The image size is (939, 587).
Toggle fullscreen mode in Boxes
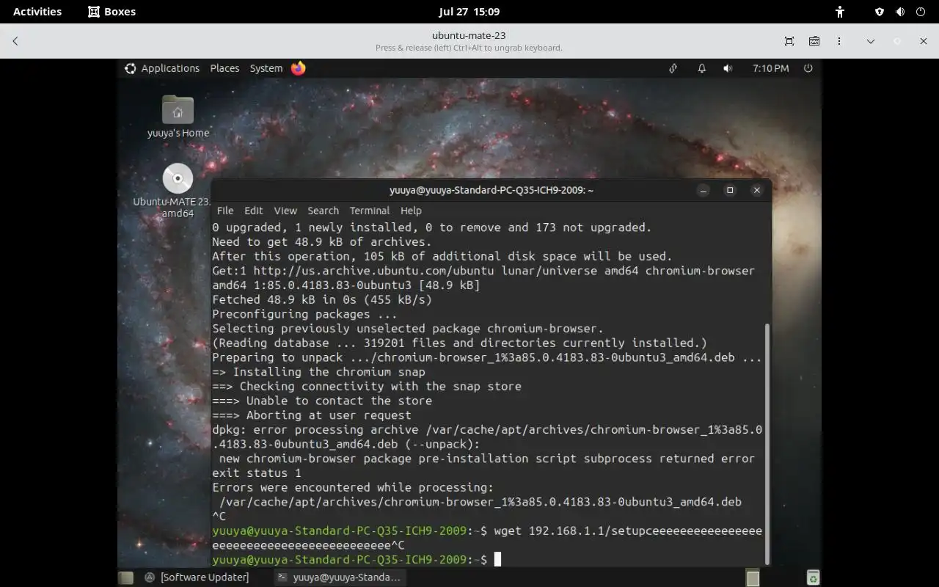(789, 41)
